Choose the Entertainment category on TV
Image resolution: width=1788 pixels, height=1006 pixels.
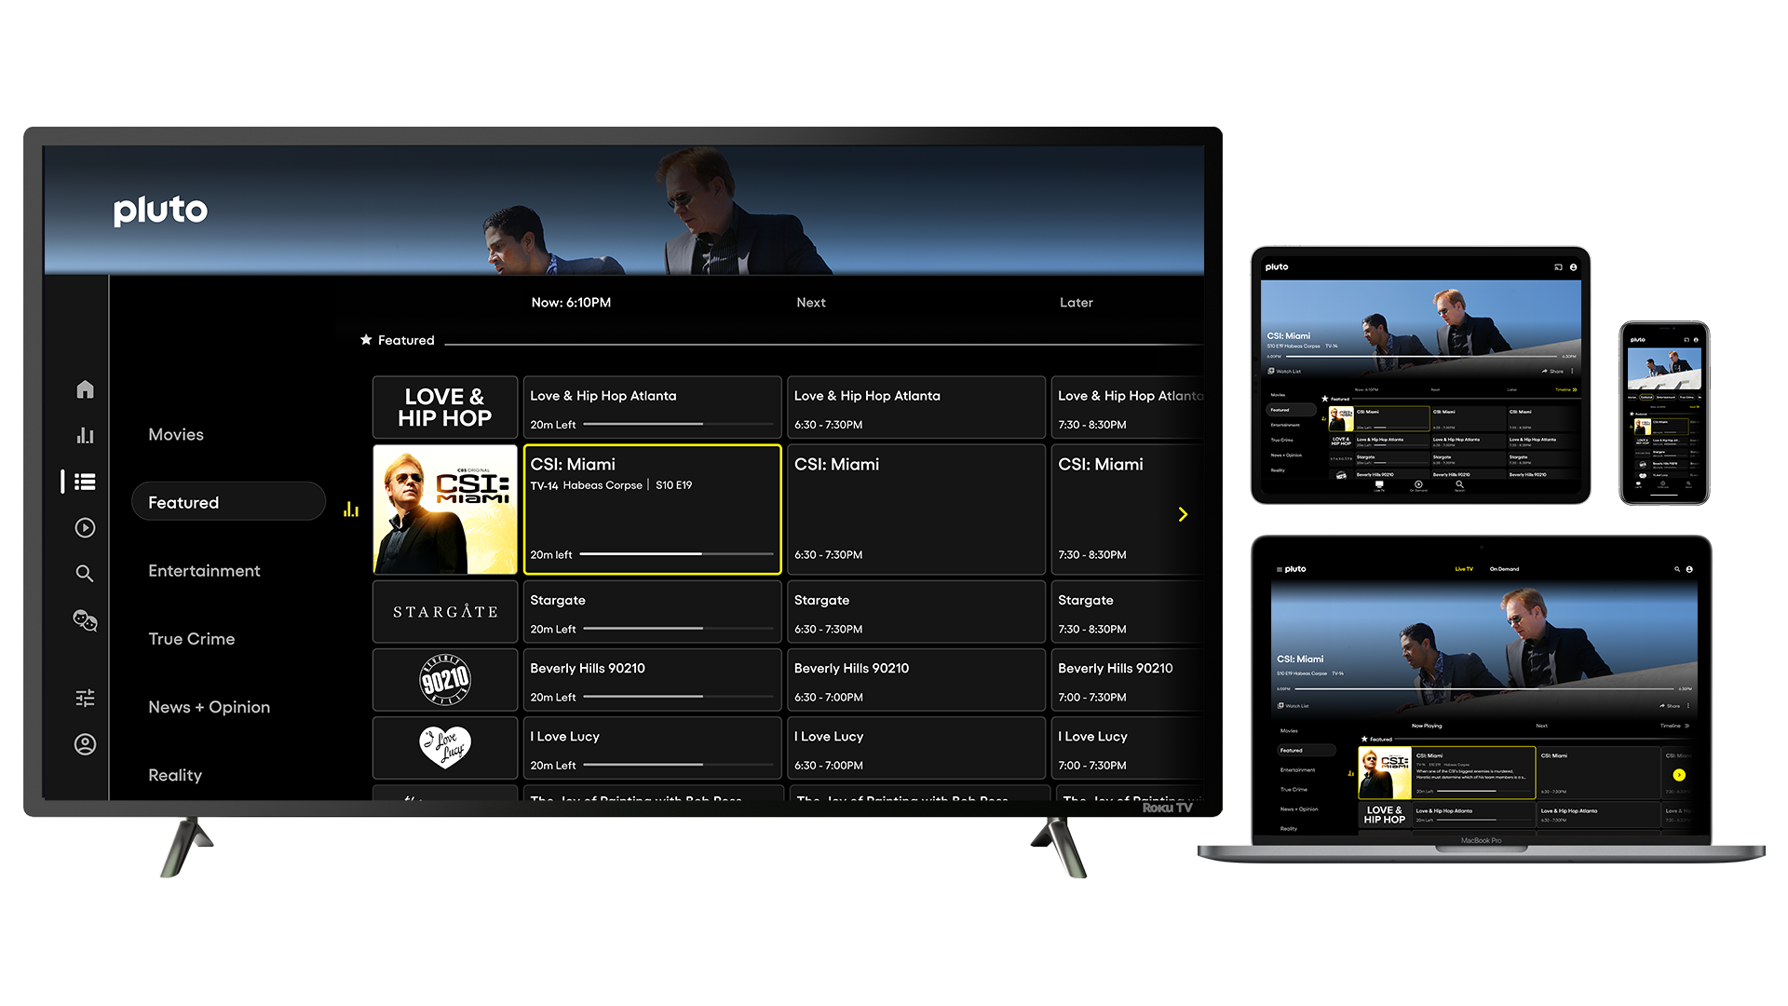pyautogui.click(x=204, y=571)
